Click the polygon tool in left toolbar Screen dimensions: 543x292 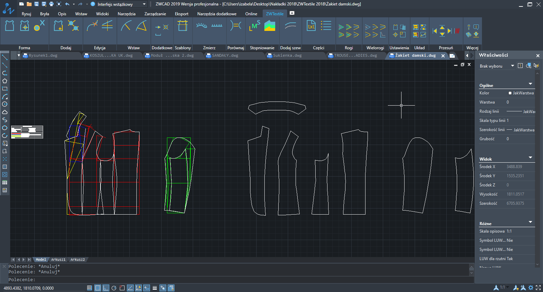5,81
